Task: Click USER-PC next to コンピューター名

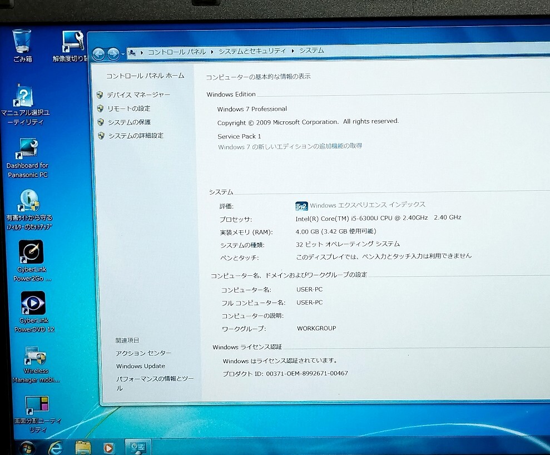Action: [x=309, y=289]
